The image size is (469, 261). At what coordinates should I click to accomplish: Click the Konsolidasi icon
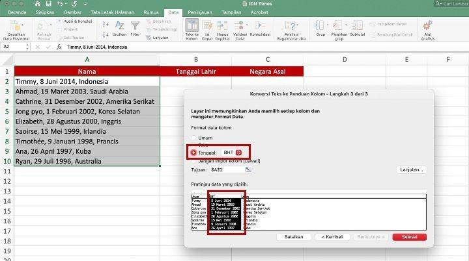(260, 25)
